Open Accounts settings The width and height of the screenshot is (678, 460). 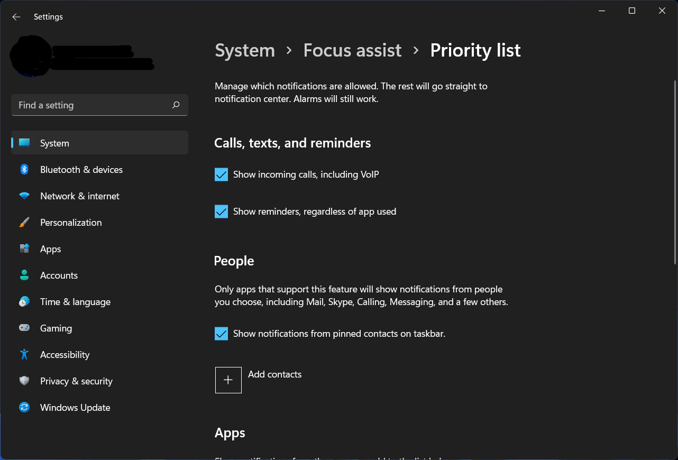[x=59, y=275]
